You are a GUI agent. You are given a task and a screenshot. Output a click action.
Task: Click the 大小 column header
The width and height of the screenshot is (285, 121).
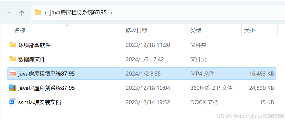point(250,30)
